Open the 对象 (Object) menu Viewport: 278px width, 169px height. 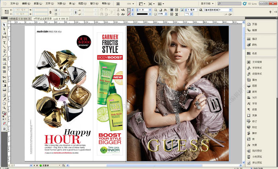click(61, 4)
